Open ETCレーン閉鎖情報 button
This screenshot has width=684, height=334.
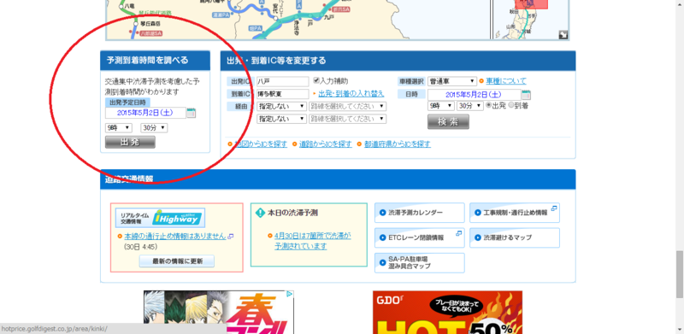coord(419,237)
